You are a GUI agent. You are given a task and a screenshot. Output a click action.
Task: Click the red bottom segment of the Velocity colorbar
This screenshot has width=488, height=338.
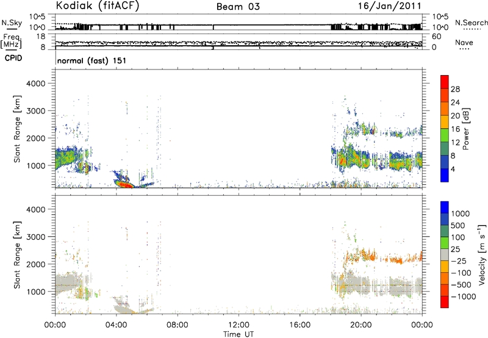tap(445, 302)
